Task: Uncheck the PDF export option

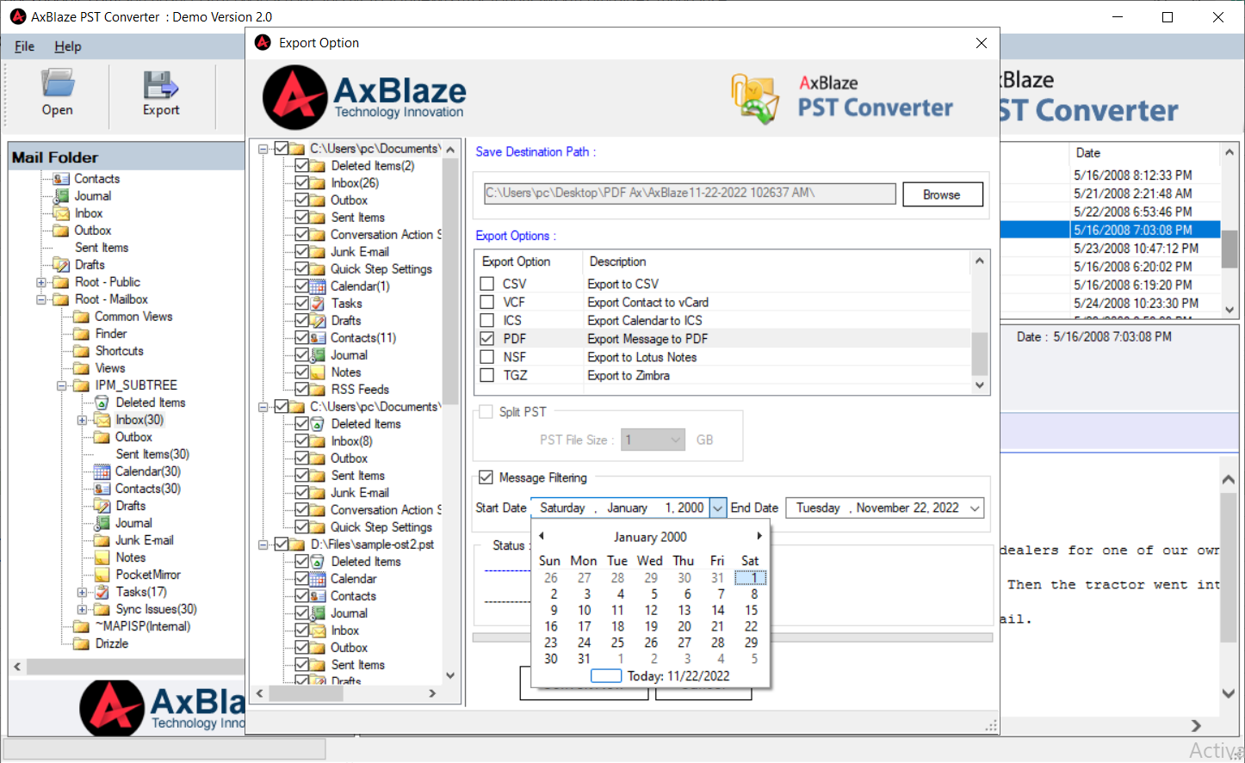Action: (487, 339)
